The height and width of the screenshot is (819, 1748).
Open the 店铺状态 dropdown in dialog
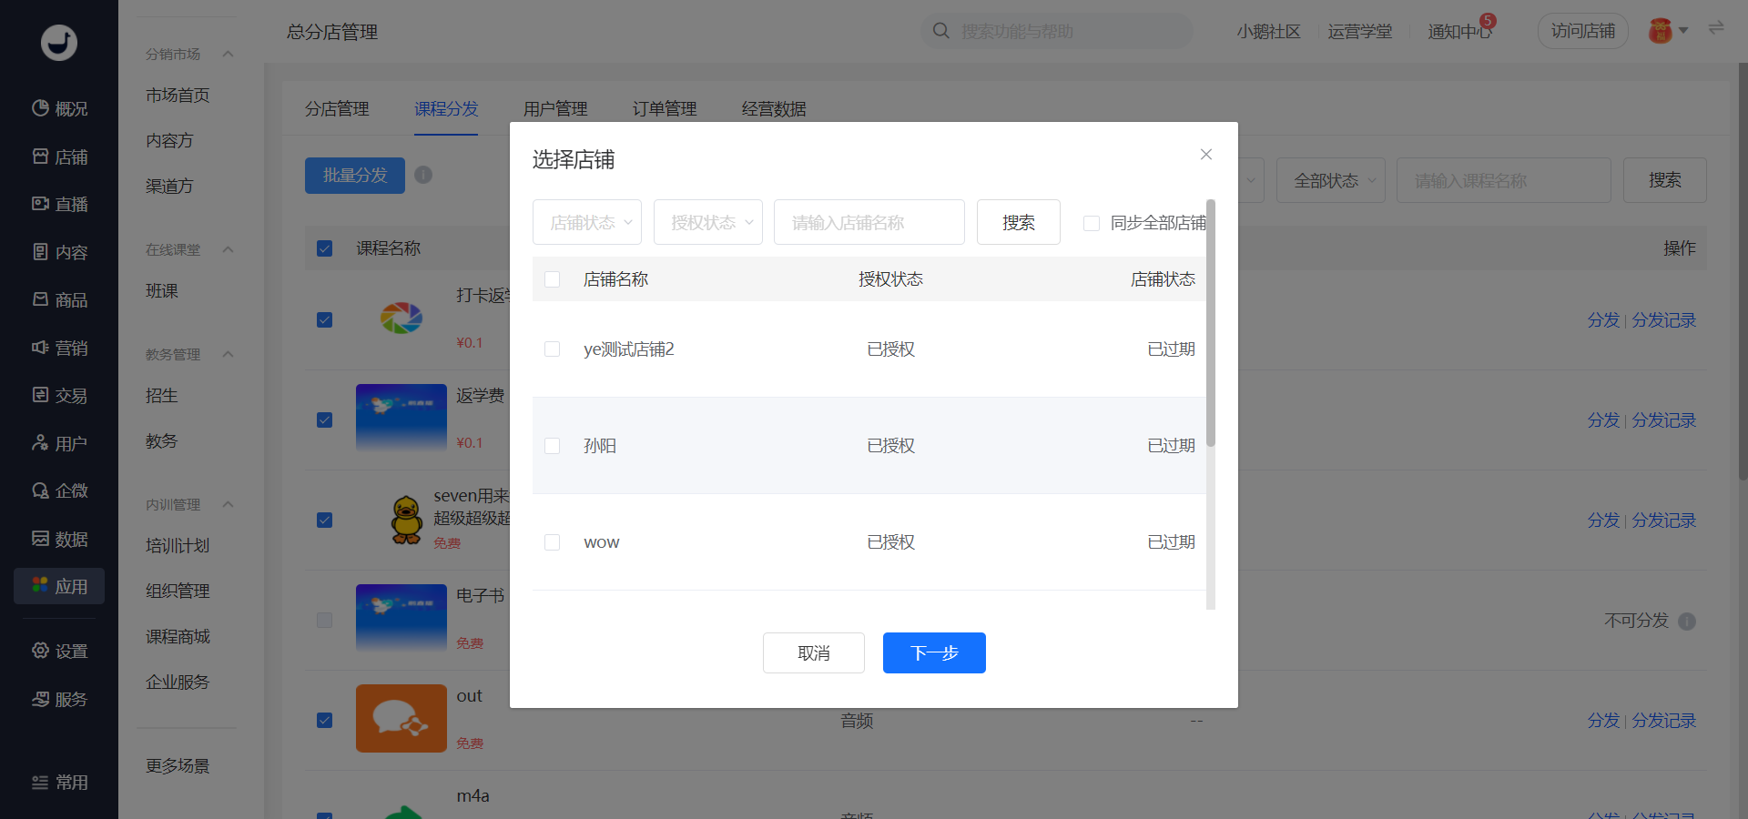[587, 222]
